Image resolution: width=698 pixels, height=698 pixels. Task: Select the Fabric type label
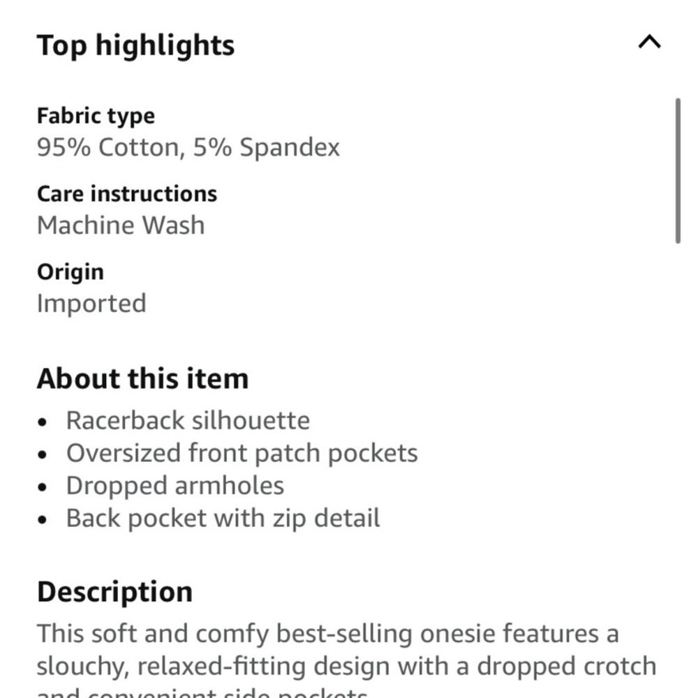pyautogui.click(x=96, y=117)
